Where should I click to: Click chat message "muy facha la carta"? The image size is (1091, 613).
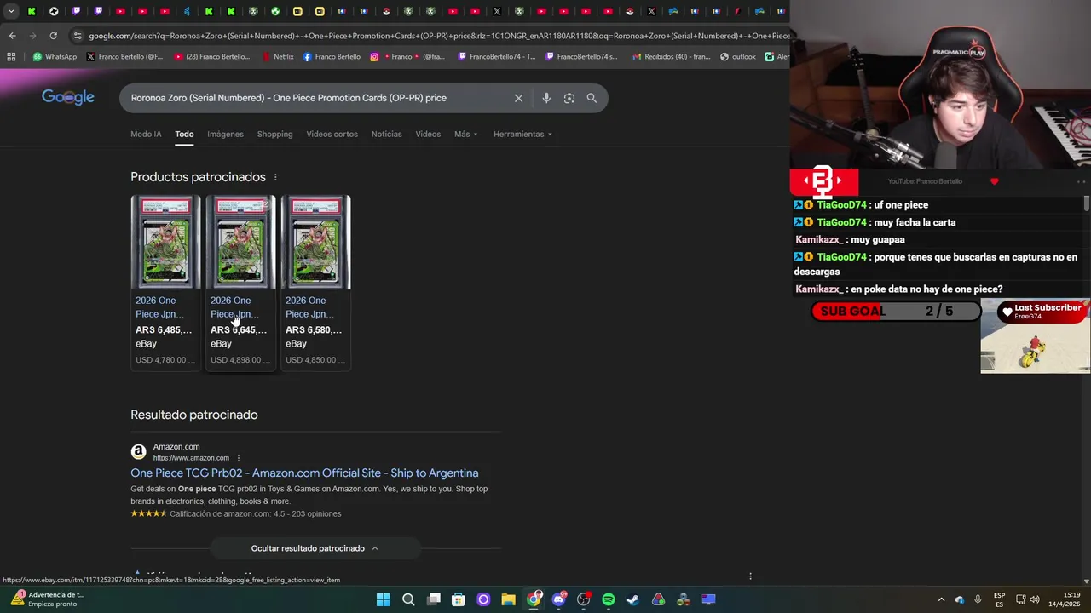[x=915, y=222]
